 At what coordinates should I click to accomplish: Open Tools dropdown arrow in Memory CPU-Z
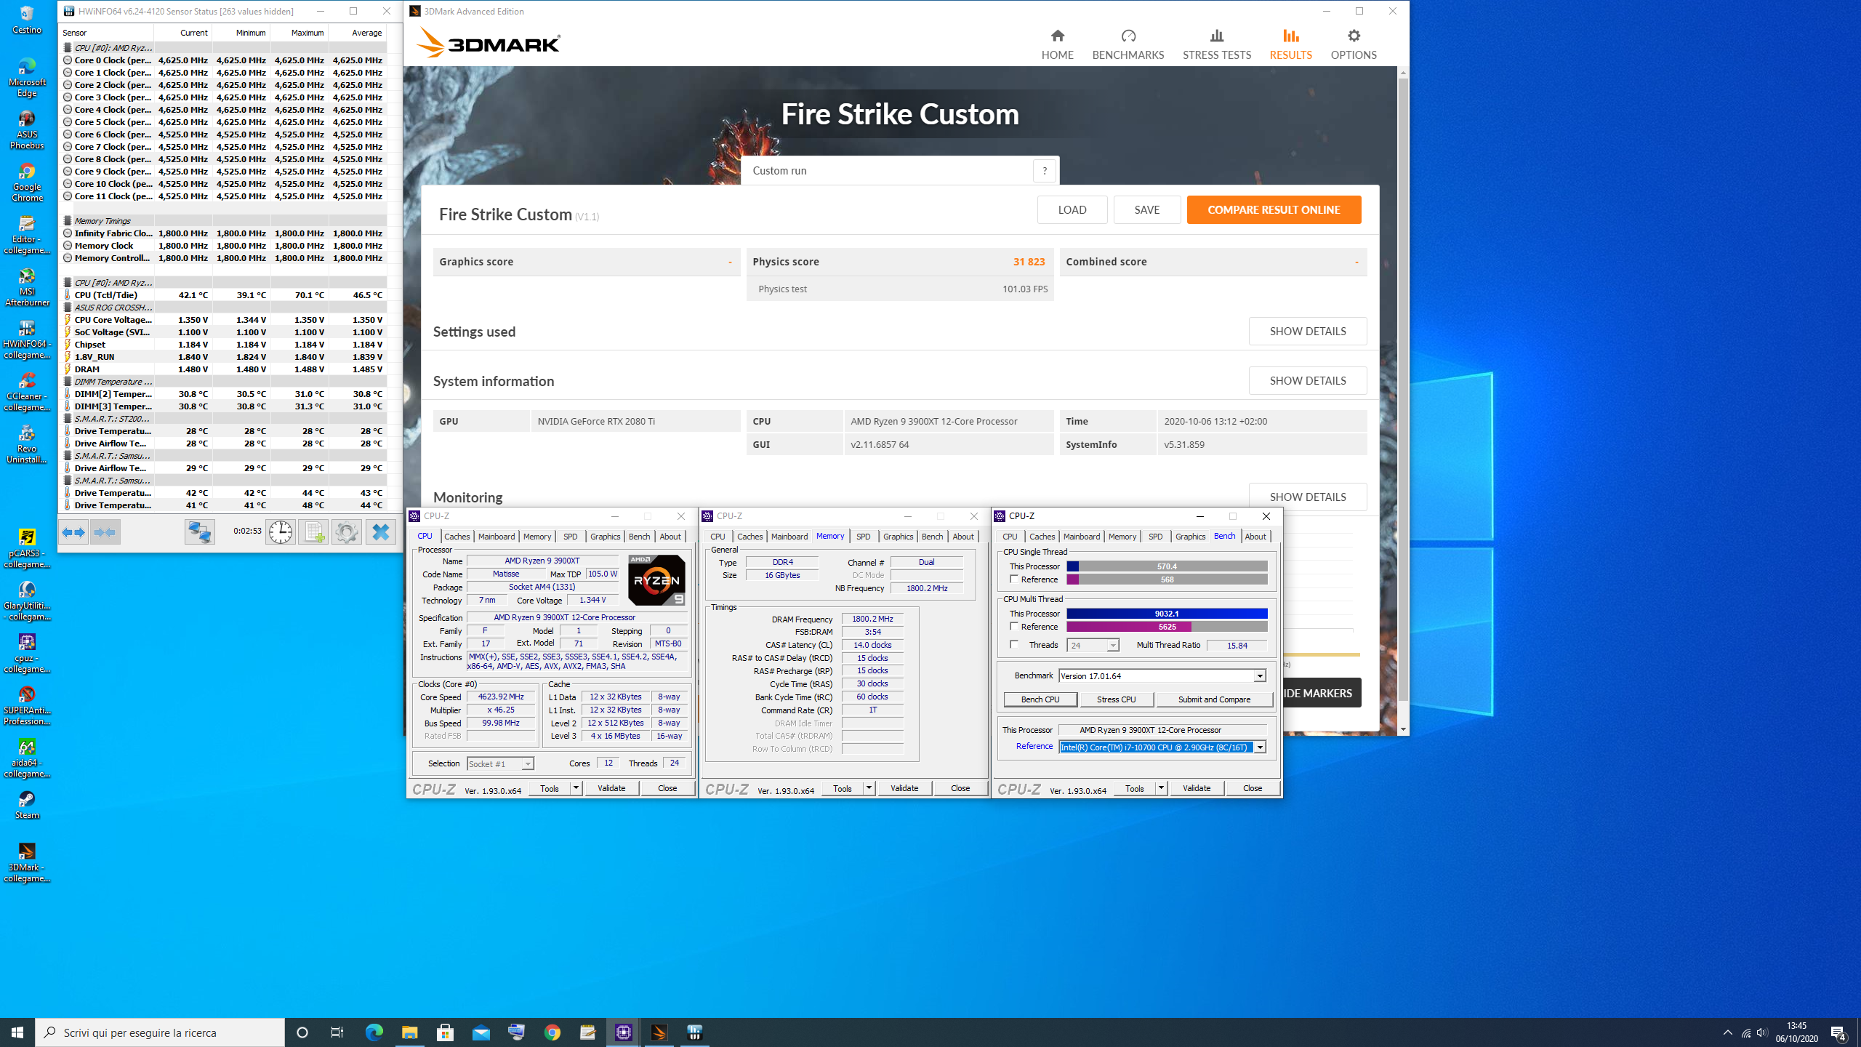(868, 788)
